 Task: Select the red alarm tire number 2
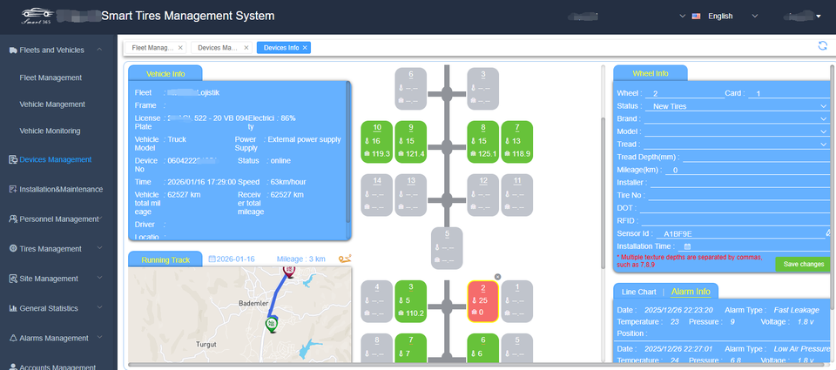pyautogui.click(x=482, y=299)
